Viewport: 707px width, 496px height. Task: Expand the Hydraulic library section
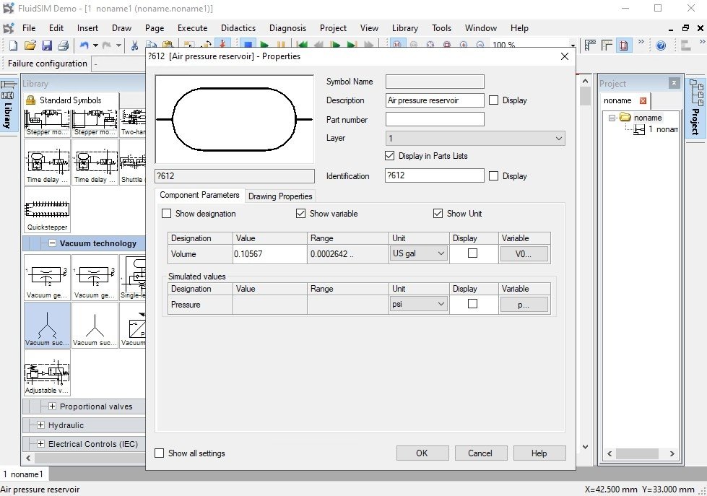click(x=40, y=425)
